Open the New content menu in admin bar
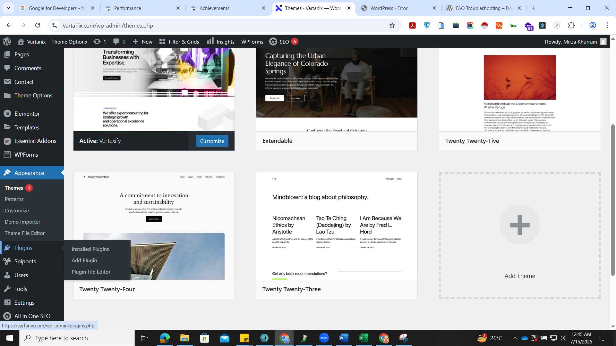This screenshot has height=346, width=616. click(x=142, y=42)
